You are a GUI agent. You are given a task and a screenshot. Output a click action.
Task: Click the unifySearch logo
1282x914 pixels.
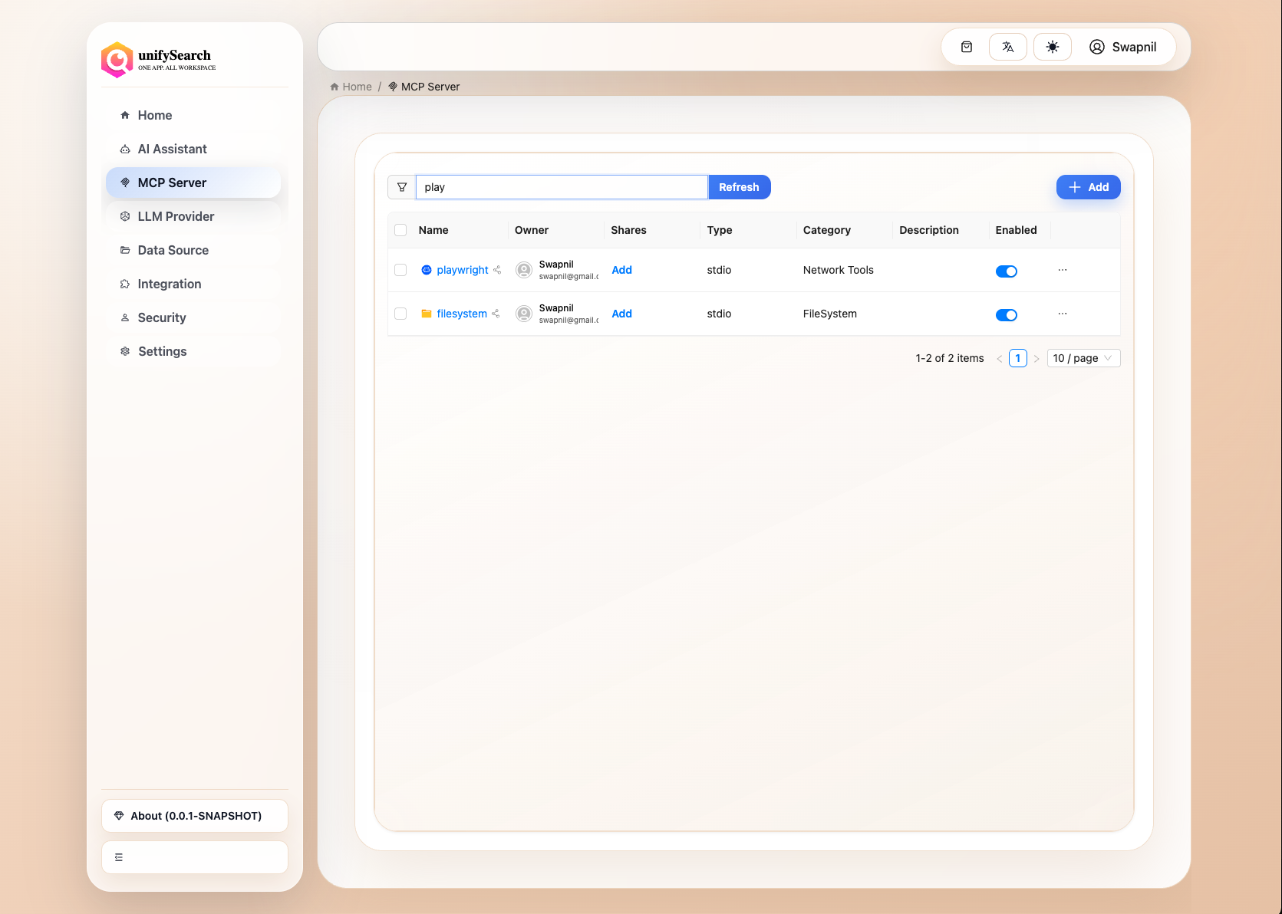tap(117, 60)
